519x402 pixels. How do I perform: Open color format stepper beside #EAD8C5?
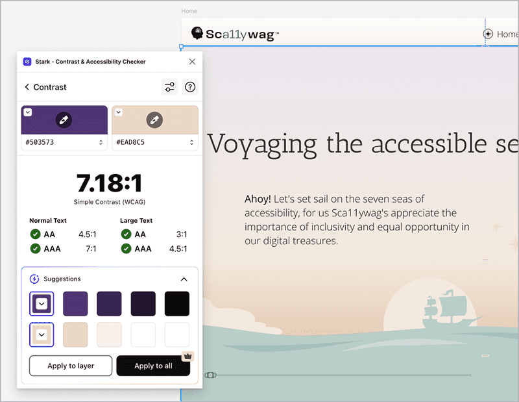point(191,142)
